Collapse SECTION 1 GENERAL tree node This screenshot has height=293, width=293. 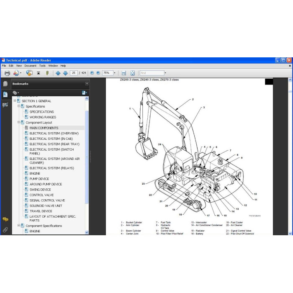click(15, 101)
